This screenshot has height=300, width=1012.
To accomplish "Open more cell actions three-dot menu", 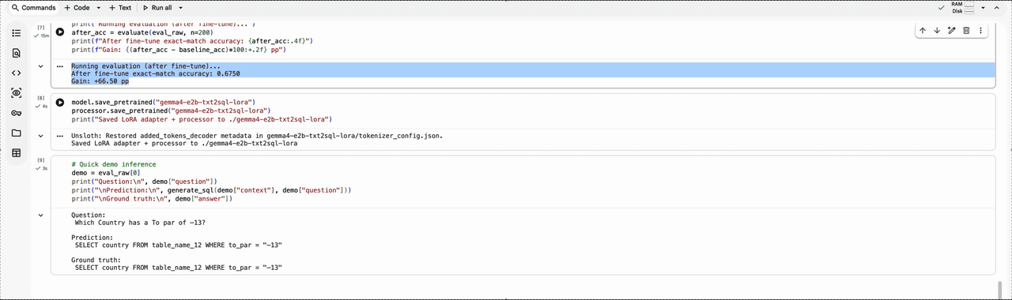I will tap(980, 31).
